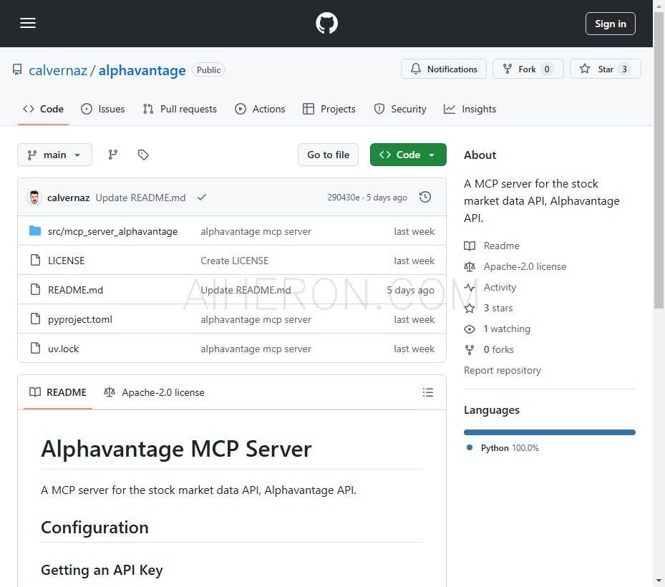Viewport: 665px width, 587px height.
Task: Open the README outline list icon
Action: point(428,392)
